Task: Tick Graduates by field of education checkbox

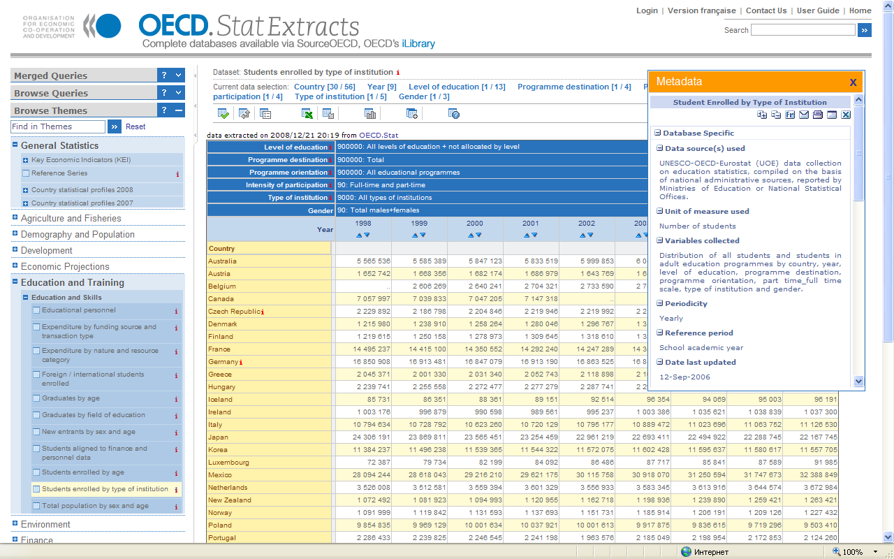Action: pyautogui.click(x=36, y=415)
